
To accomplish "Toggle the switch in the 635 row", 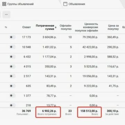I will [x=12, y=86].
